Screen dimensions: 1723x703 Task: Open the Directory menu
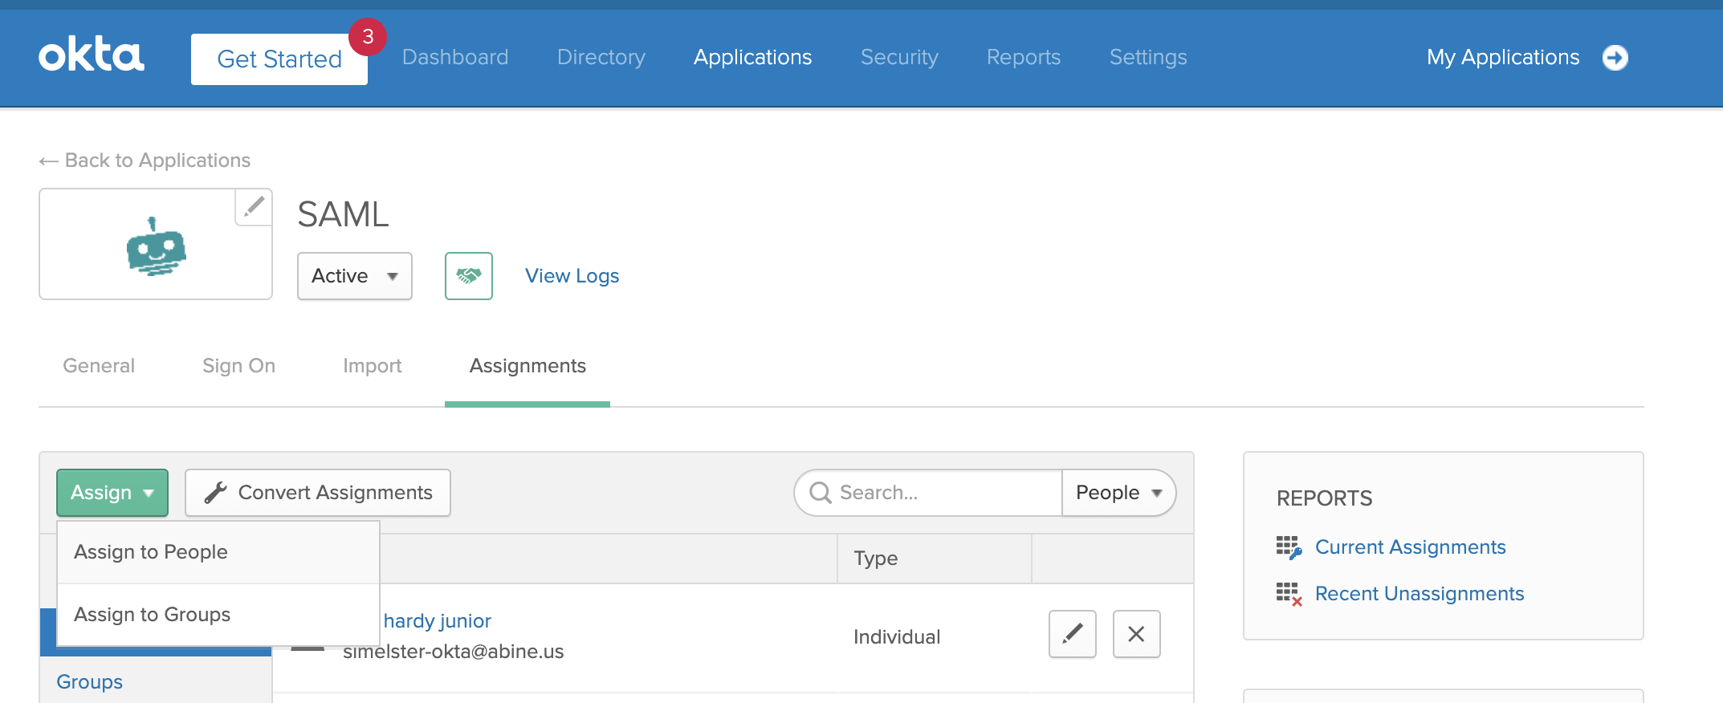(601, 57)
